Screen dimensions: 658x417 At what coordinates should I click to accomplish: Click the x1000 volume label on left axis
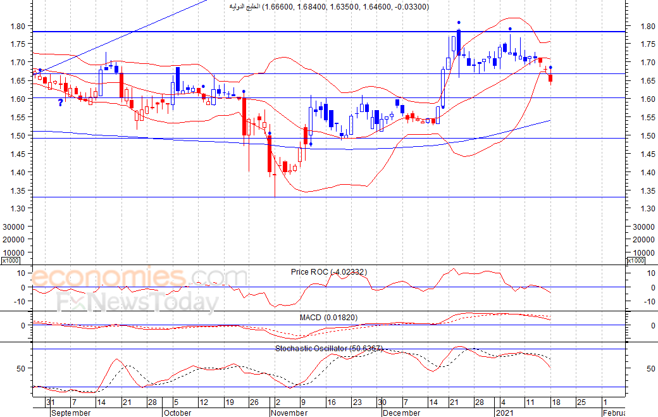[11, 261]
